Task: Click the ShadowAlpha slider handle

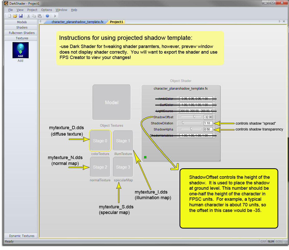Action: pyautogui.click(x=191, y=129)
